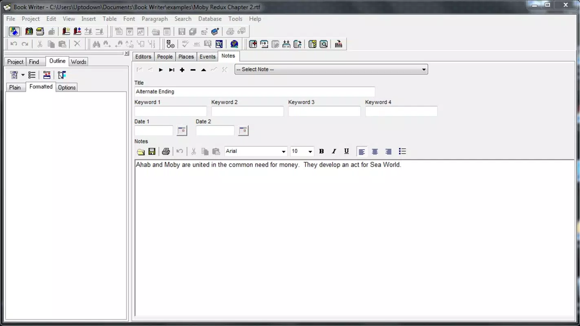The width and height of the screenshot is (580, 326).
Task: Switch to the Words tab
Action: point(79,62)
